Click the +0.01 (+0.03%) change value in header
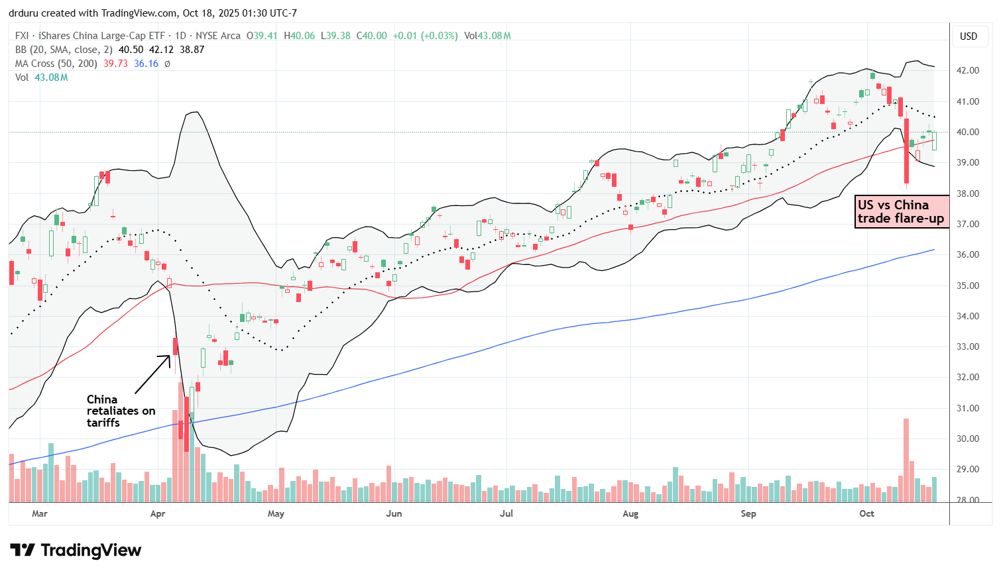 click(425, 36)
